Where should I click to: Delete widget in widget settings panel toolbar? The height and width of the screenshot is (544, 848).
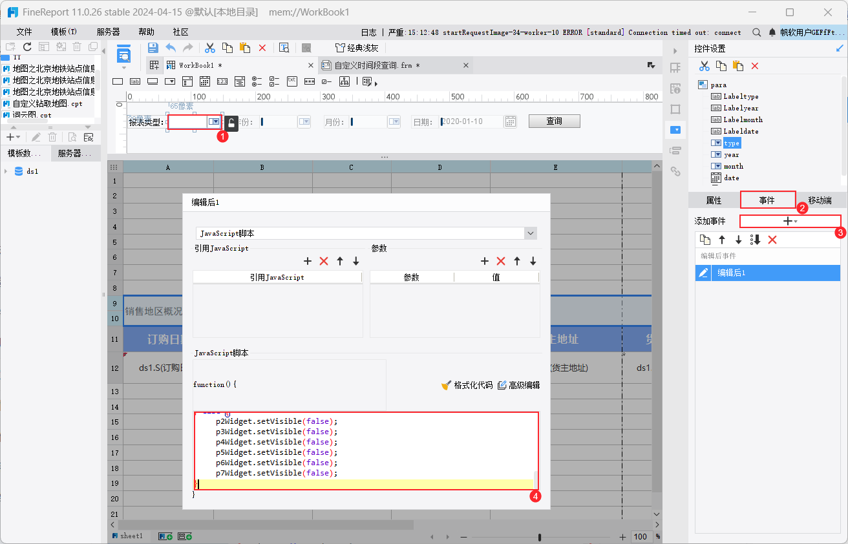[754, 66]
